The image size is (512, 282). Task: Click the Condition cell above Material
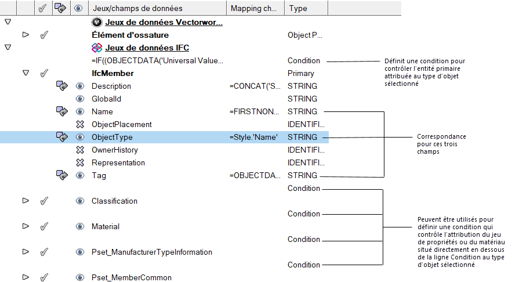click(304, 214)
